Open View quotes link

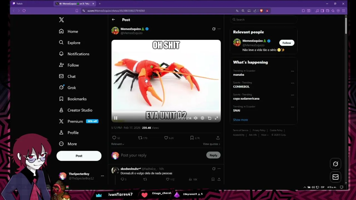point(211,144)
